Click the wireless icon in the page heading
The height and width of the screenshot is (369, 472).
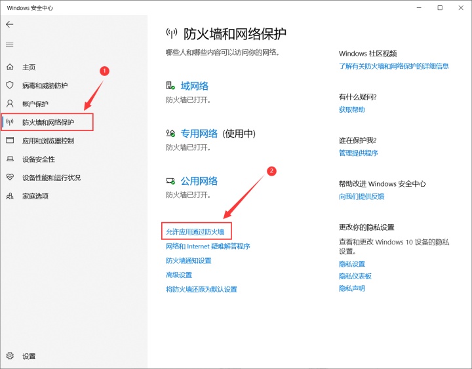click(172, 33)
